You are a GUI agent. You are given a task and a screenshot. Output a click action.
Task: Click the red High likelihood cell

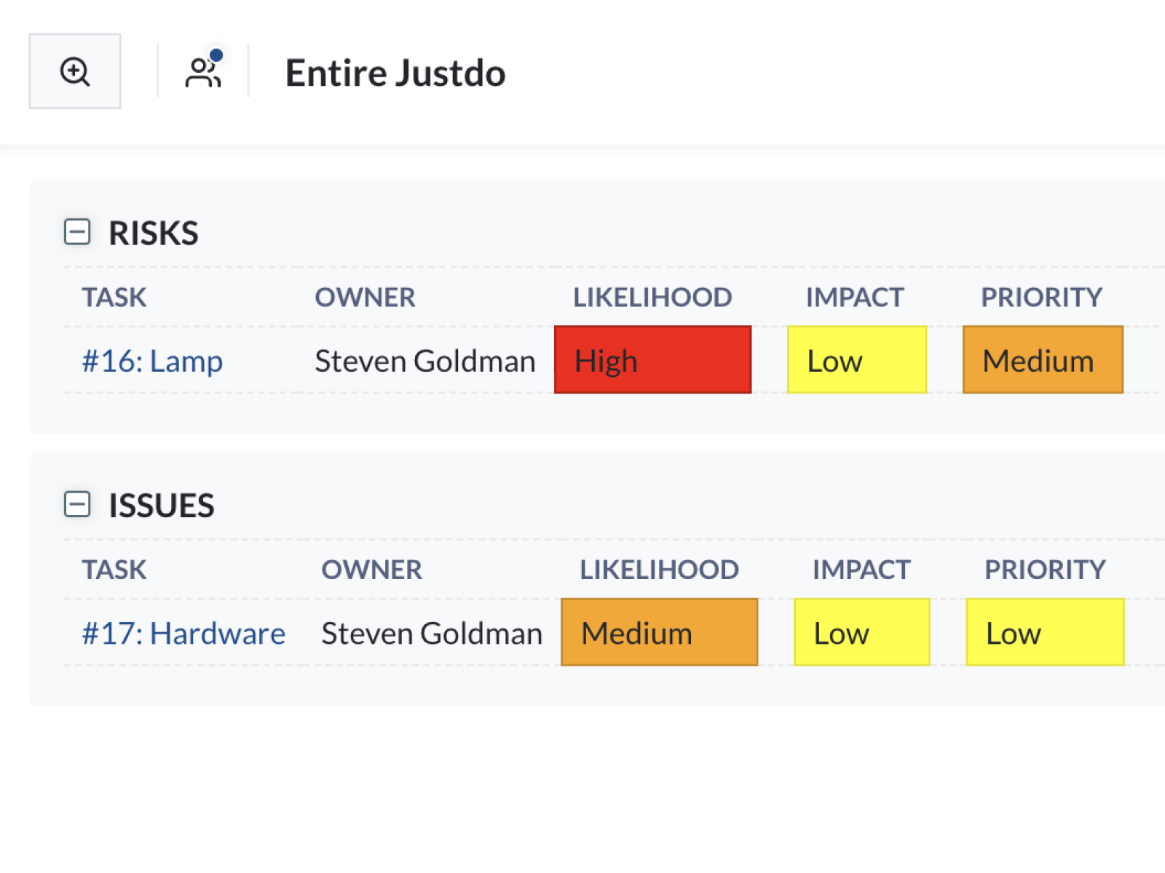[652, 360]
